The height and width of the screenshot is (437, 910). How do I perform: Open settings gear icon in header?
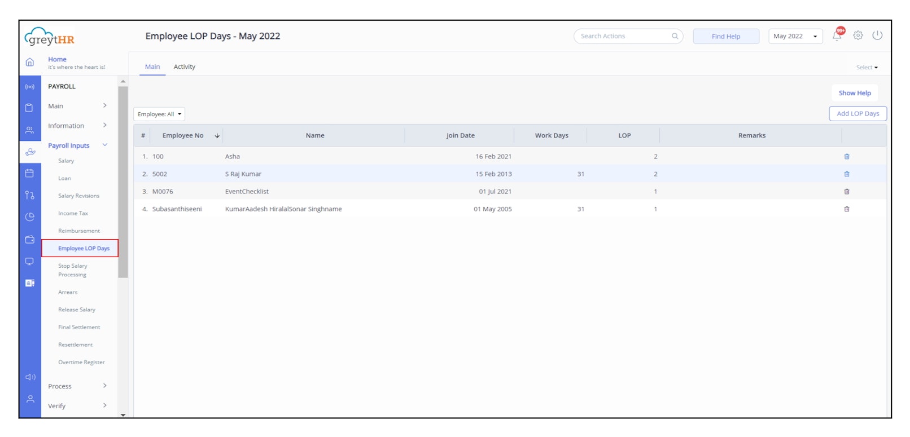click(858, 36)
